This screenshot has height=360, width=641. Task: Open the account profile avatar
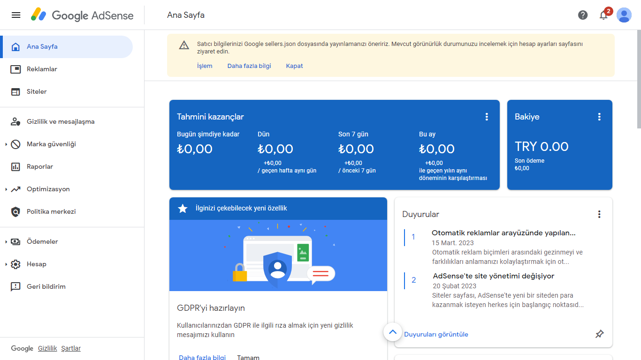pyautogui.click(x=624, y=15)
